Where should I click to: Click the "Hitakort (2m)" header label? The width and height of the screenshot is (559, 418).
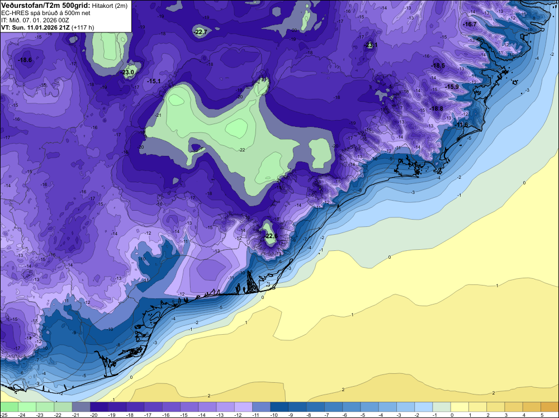[110, 6]
